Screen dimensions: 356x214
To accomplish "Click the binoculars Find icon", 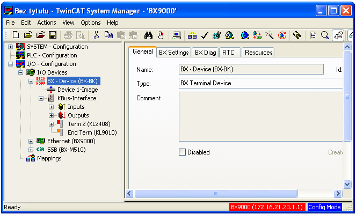I will [x=148, y=35].
